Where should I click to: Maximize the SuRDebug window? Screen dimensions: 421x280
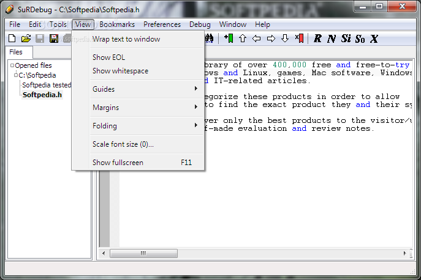(379, 7)
